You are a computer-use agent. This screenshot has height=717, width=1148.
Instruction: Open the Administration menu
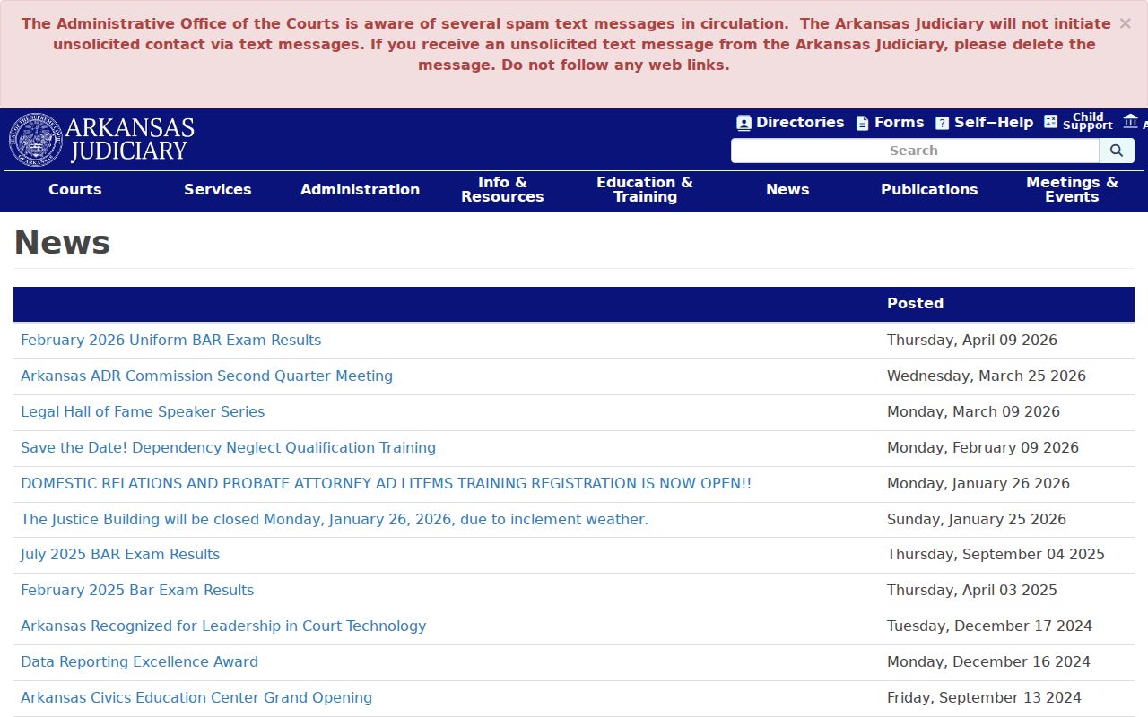pyautogui.click(x=360, y=189)
